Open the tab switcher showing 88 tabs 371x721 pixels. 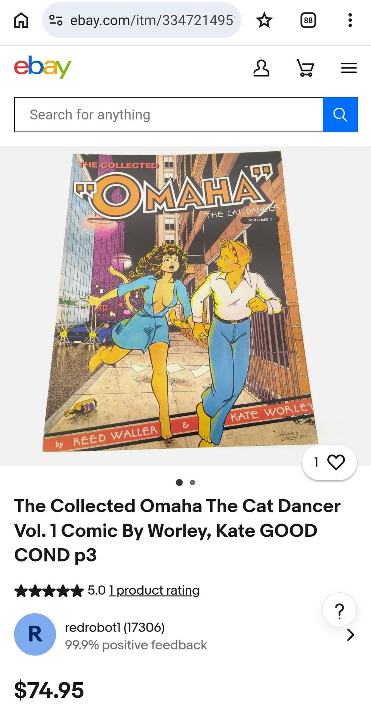[308, 20]
